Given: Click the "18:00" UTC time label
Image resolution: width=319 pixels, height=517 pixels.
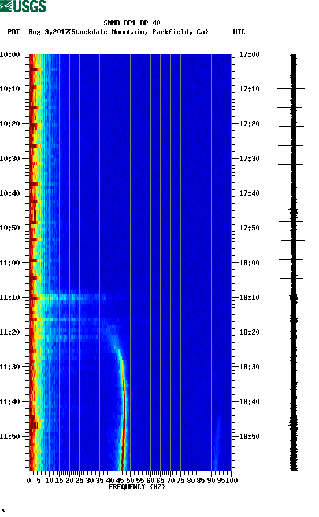Looking at the screenshot, I should (250, 262).
